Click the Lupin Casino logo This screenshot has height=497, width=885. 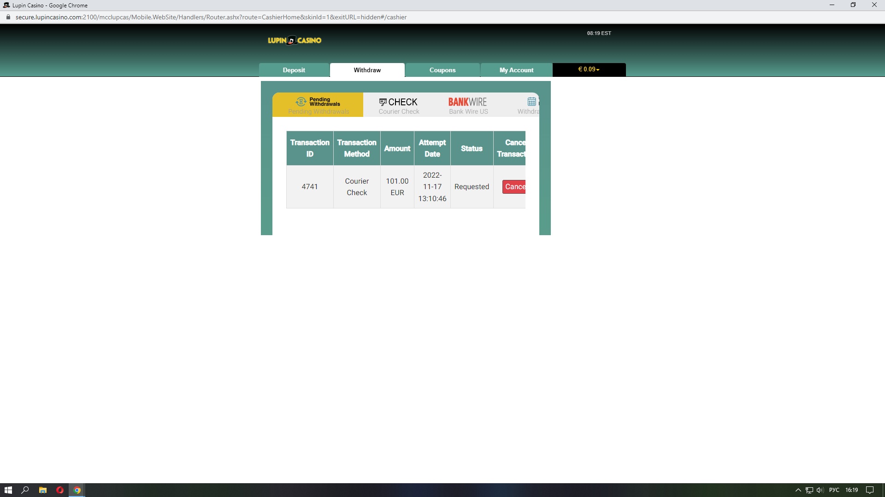pyautogui.click(x=295, y=40)
